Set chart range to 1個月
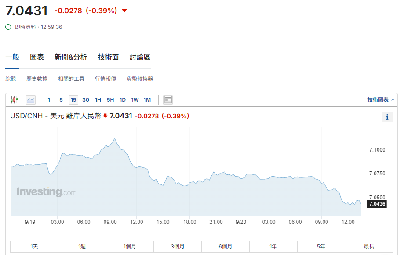 pyautogui.click(x=130, y=247)
